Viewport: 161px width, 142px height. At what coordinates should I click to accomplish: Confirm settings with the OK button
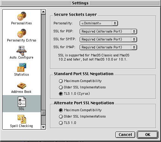point(148,135)
